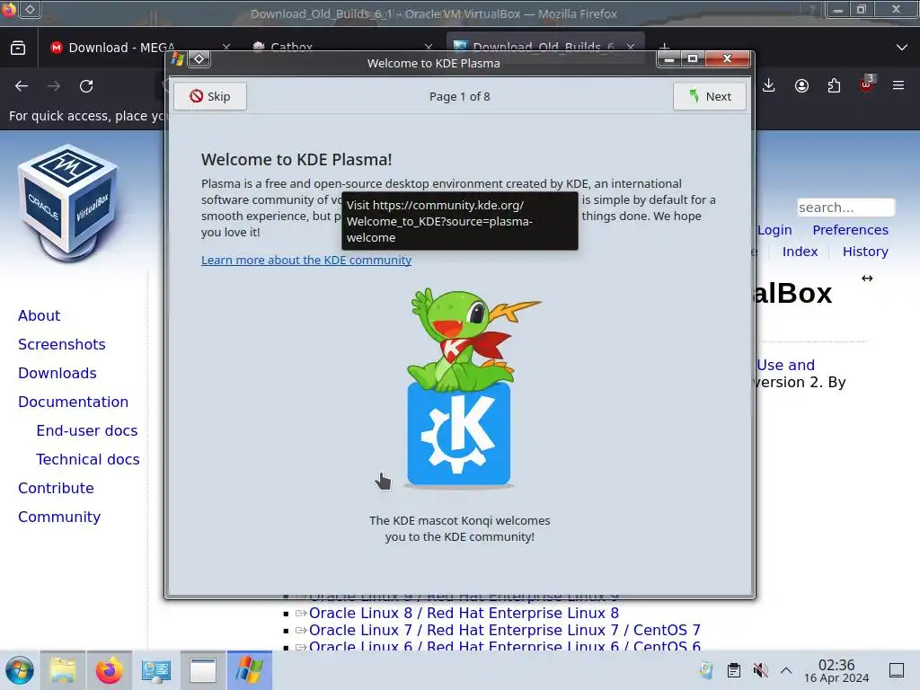Open Oracle Linux 7 / RHEL 7 / CentOS 7 link
920x690 pixels.
[x=505, y=630]
